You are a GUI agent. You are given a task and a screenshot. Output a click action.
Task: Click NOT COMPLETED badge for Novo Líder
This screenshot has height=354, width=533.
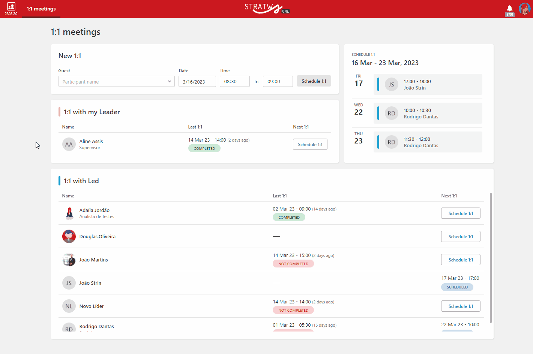click(x=293, y=310)
